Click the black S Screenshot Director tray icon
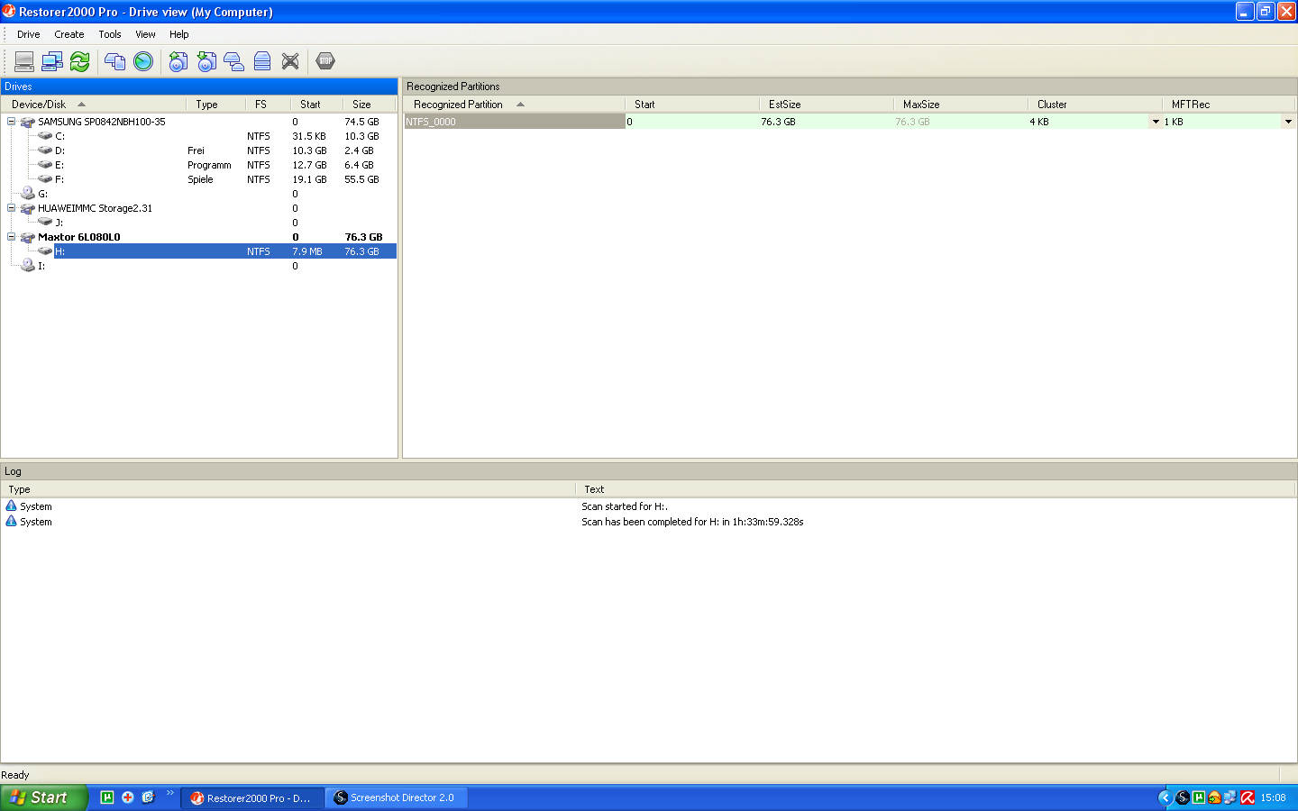This screenshot has width=1298, height=811. pyautogui.click(x=1183, y=797)
